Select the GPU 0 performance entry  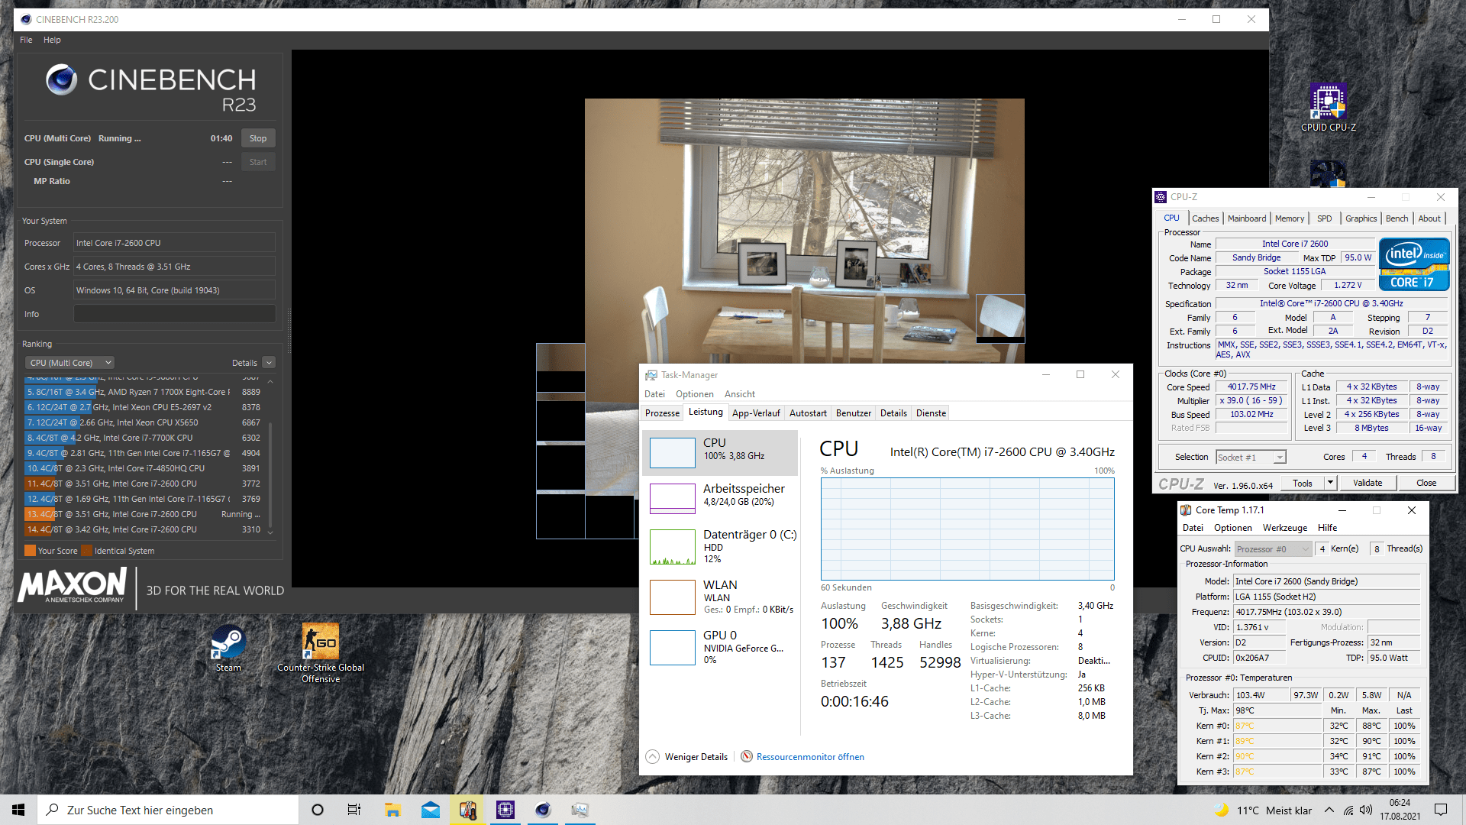[721, 646]
